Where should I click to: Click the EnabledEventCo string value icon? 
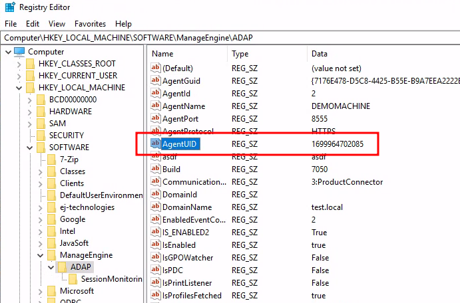(156, 219)
